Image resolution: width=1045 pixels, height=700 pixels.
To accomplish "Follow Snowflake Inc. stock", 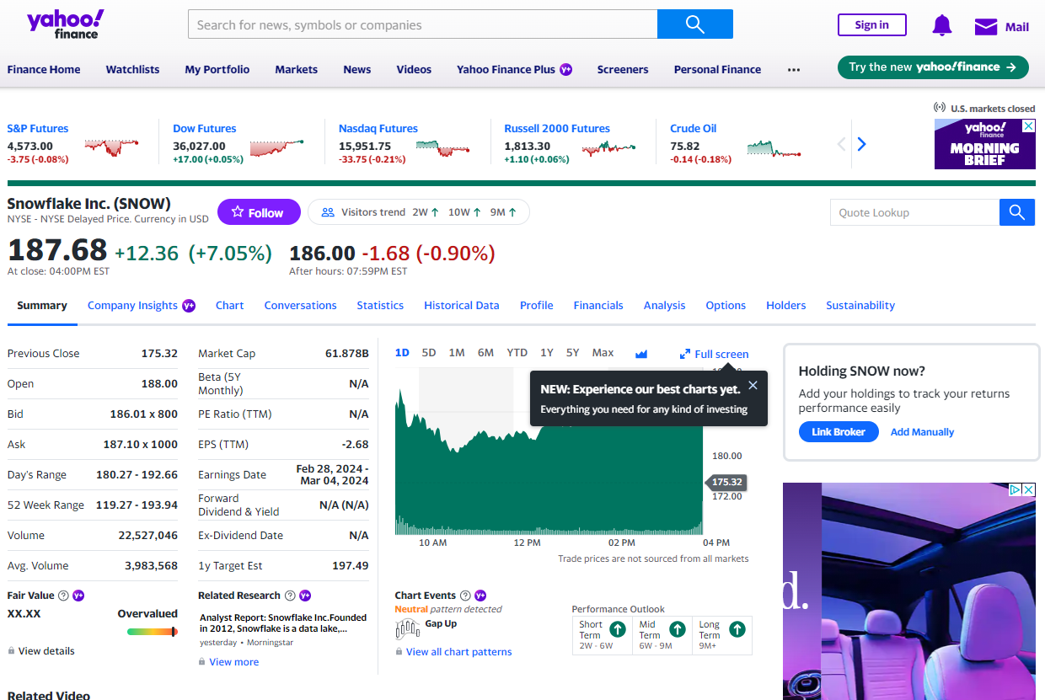I will [259, 212].
